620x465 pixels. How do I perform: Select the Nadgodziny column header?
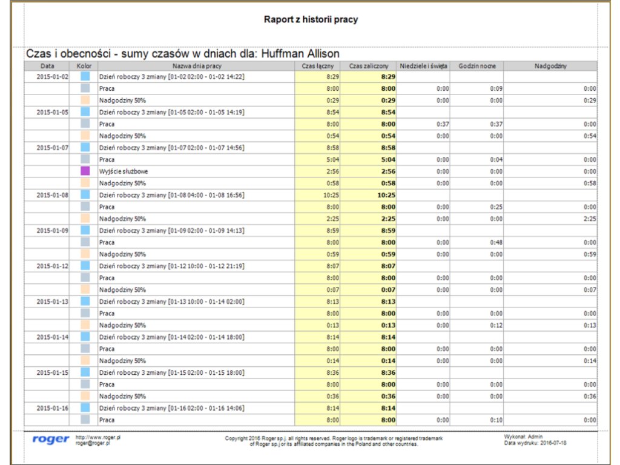click(550, 65)
